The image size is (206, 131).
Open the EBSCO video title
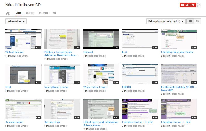pos(127,87)
